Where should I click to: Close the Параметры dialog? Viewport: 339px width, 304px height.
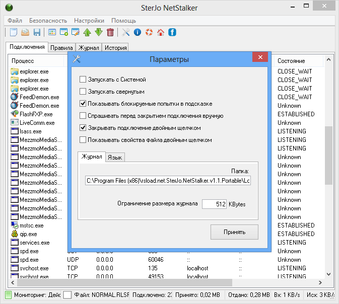(x=260, y=57)
